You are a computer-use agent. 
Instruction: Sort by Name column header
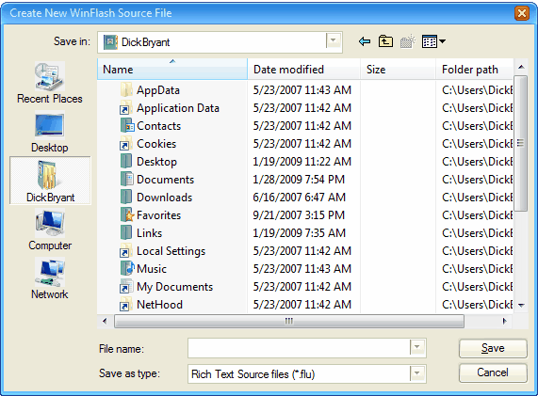coord(172,70)
